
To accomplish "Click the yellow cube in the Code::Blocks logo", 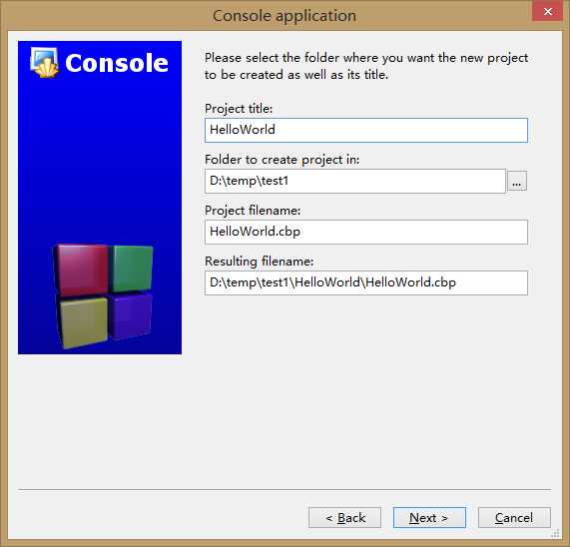I will (x=83, y=322).
